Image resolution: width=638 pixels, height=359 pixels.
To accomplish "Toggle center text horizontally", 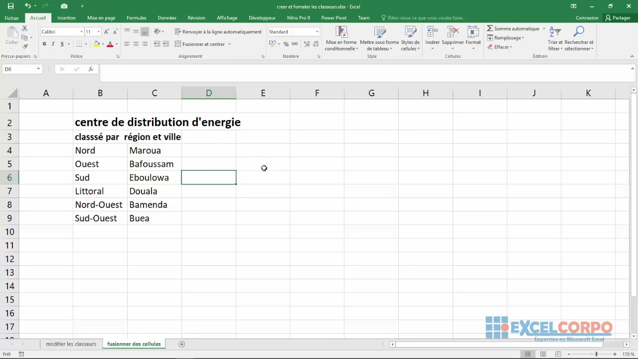I will click(136, 44).
